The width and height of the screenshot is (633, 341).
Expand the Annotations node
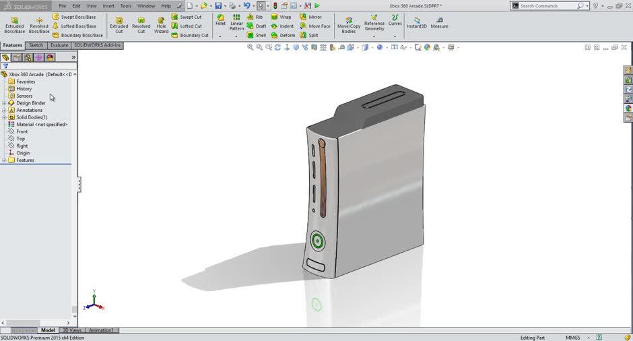[4, 111]
